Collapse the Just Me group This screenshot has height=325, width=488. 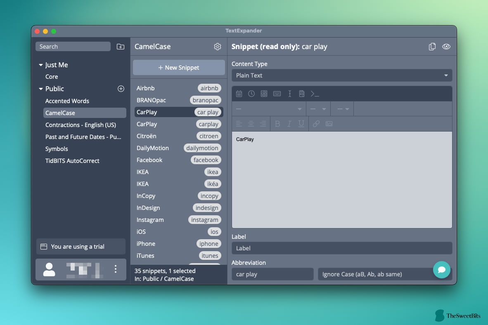(x=41, y=65)
